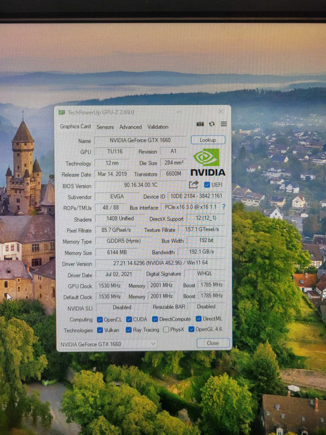Click the Subvendor value EVGA

(x=117, y=196)
